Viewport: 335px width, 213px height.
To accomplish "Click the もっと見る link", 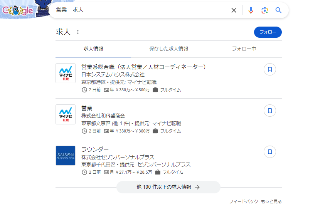I will [x=271, y=201].
